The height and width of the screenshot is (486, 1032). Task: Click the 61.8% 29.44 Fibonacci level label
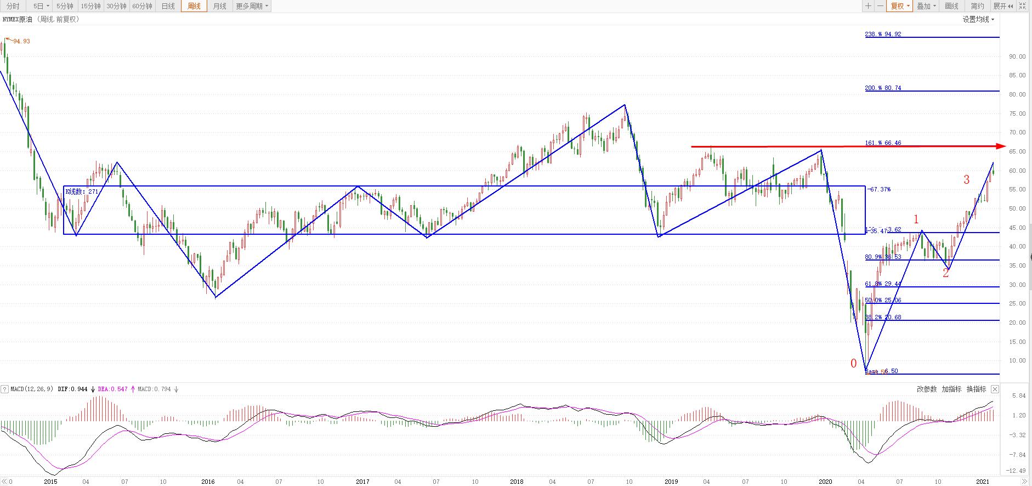point(883,284)
